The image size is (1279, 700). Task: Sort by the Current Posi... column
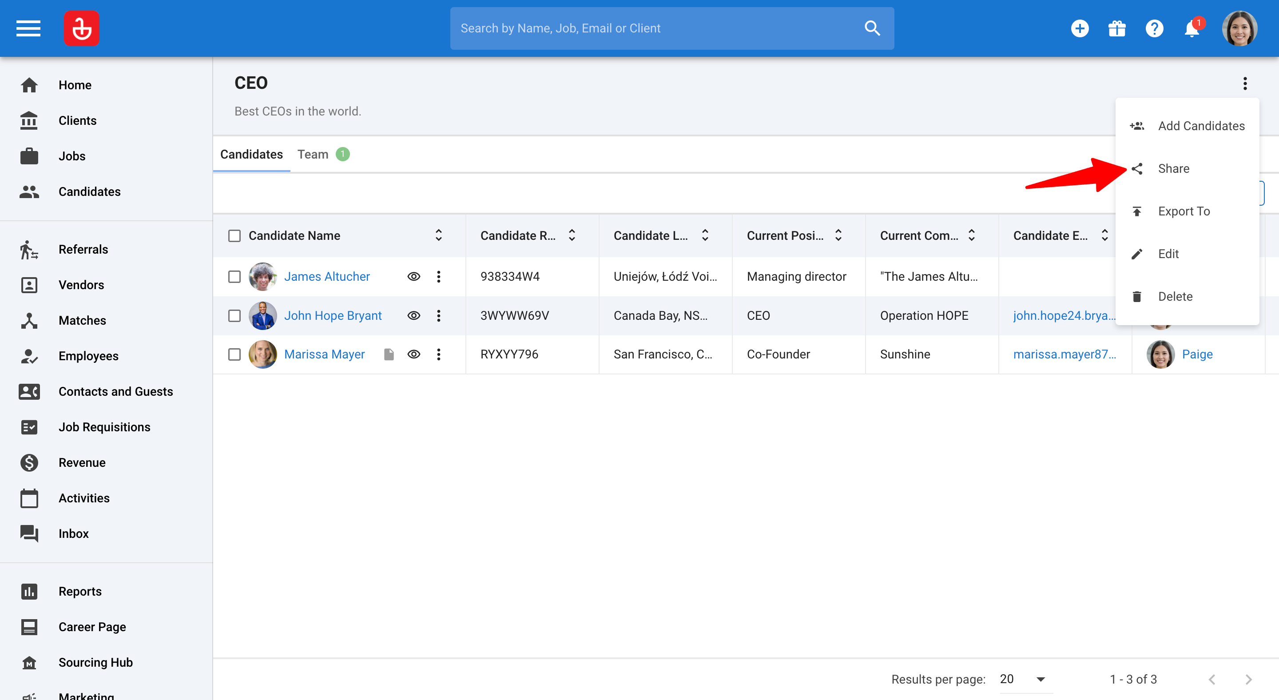click(838, 235)
